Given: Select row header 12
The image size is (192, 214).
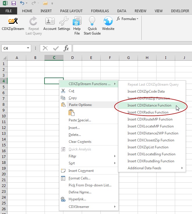Looking at the screenshot, I should [4, 127].
